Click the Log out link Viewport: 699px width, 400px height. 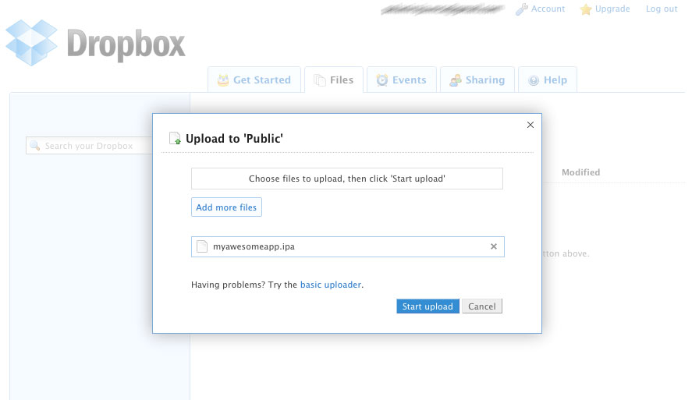tap(662, 9)
